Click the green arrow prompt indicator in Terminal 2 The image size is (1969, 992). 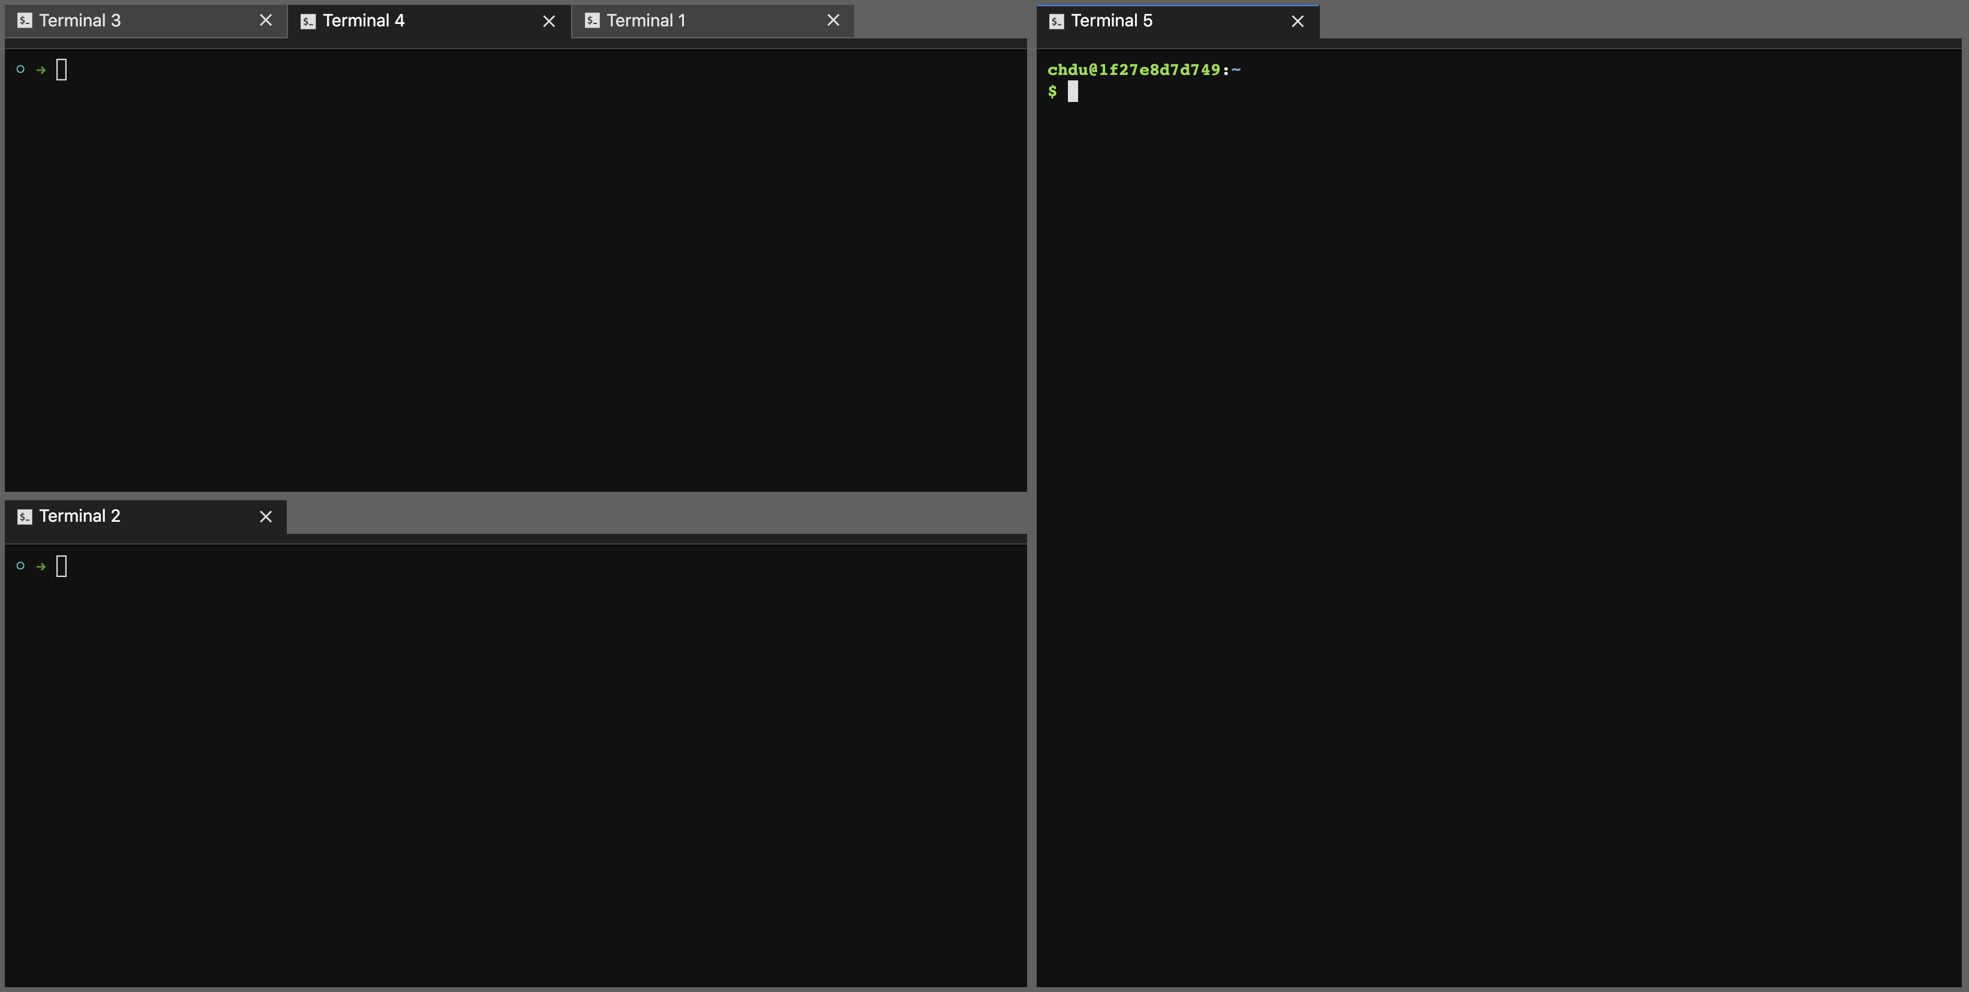41,566
